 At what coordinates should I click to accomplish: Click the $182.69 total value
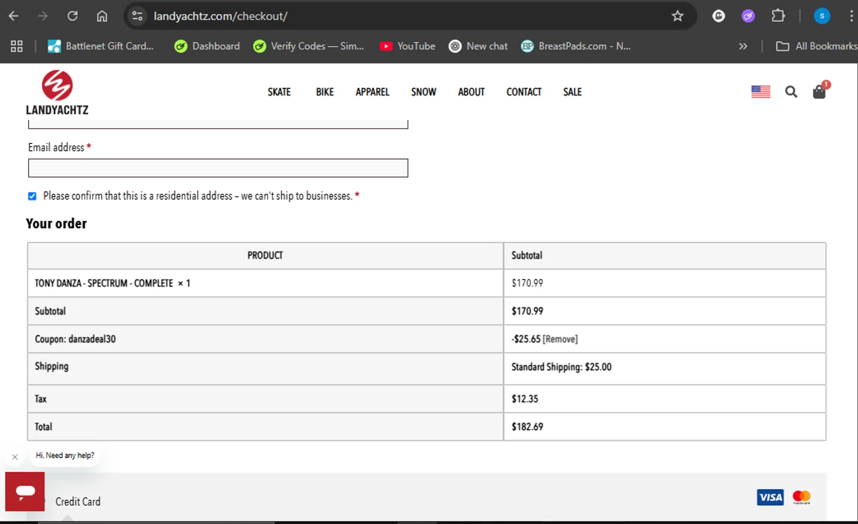click(527, 427)
